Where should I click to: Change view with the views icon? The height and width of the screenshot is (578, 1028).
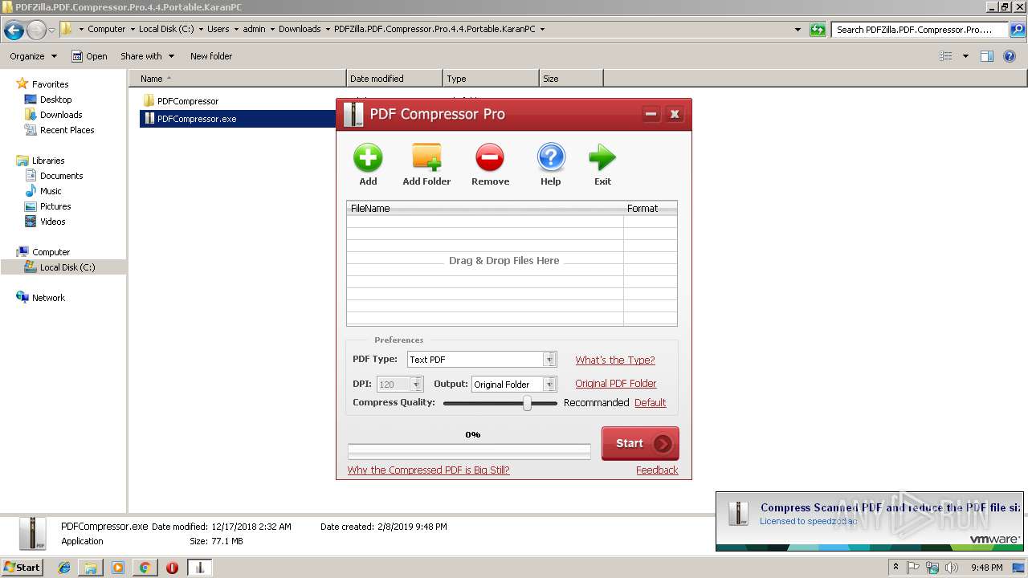(946, 56)
